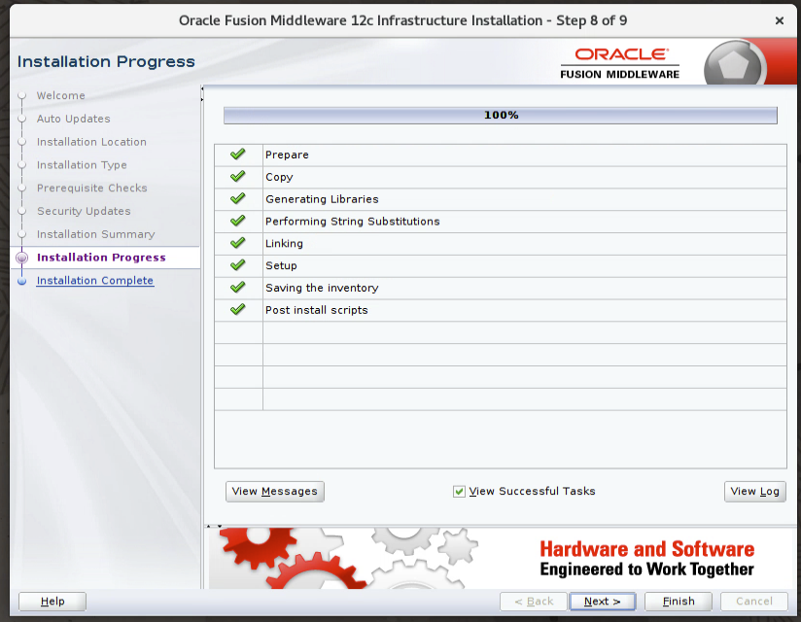Jump to the Installation Complete link

tap(95, 280)
